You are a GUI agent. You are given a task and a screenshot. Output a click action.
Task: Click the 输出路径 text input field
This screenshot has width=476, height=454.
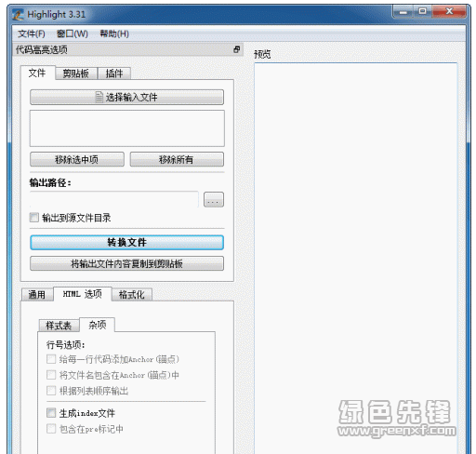point(114,199)
